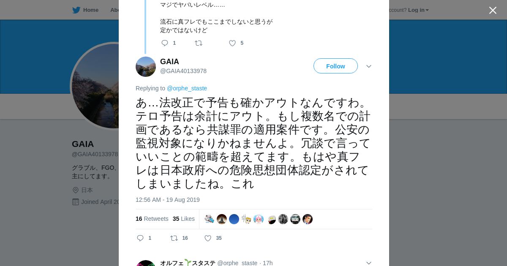The width and height of the screenshot is (507, 266).
Task: Retweet the upper parent tweet
Action: pos(199,43)
